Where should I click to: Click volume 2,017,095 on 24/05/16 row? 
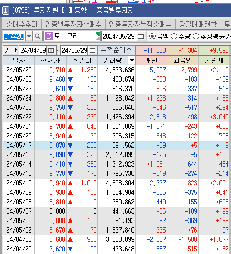(120, 154)
